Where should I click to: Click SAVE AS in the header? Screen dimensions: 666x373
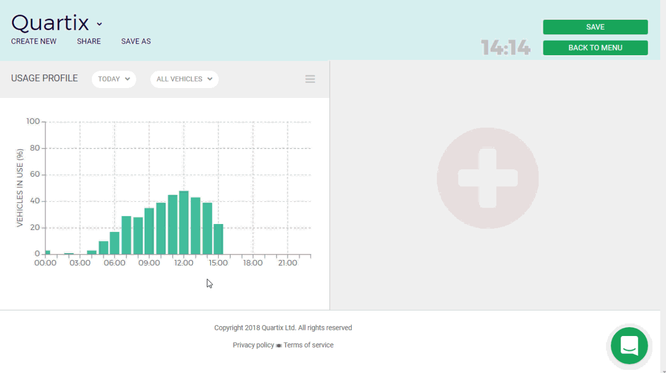pyautogui.click(x=136, y=41)
